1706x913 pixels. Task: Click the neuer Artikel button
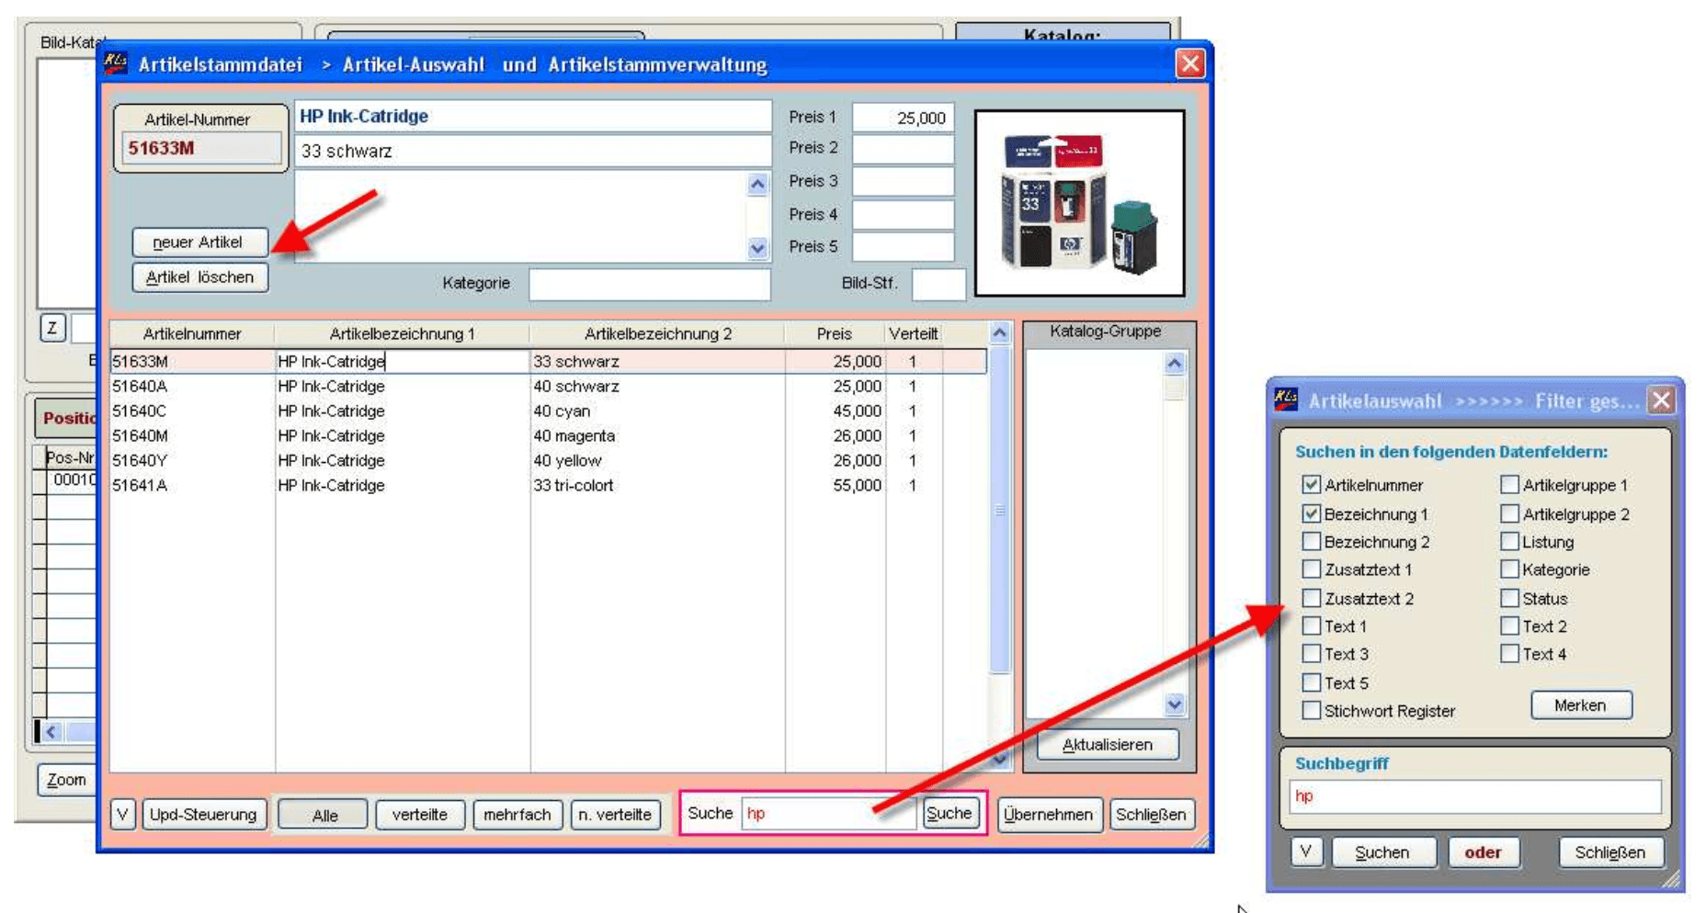[x=199, y=242]
